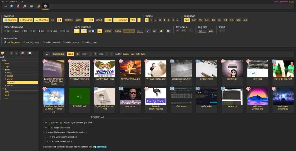Click the document page icon in sidebar

29,53
